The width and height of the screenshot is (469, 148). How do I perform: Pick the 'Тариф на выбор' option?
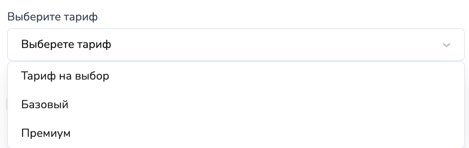point(236,76)
